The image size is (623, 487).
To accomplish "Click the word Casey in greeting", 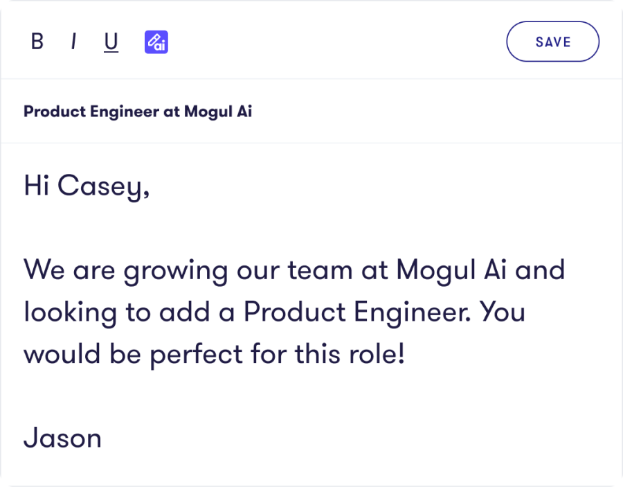I will click(x=103, y=186).
